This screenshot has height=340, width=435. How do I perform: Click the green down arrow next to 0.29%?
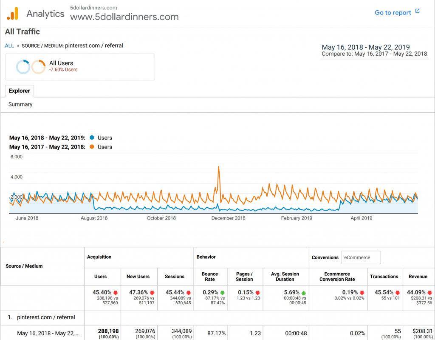pyautogui.click(x=223, y=293)
